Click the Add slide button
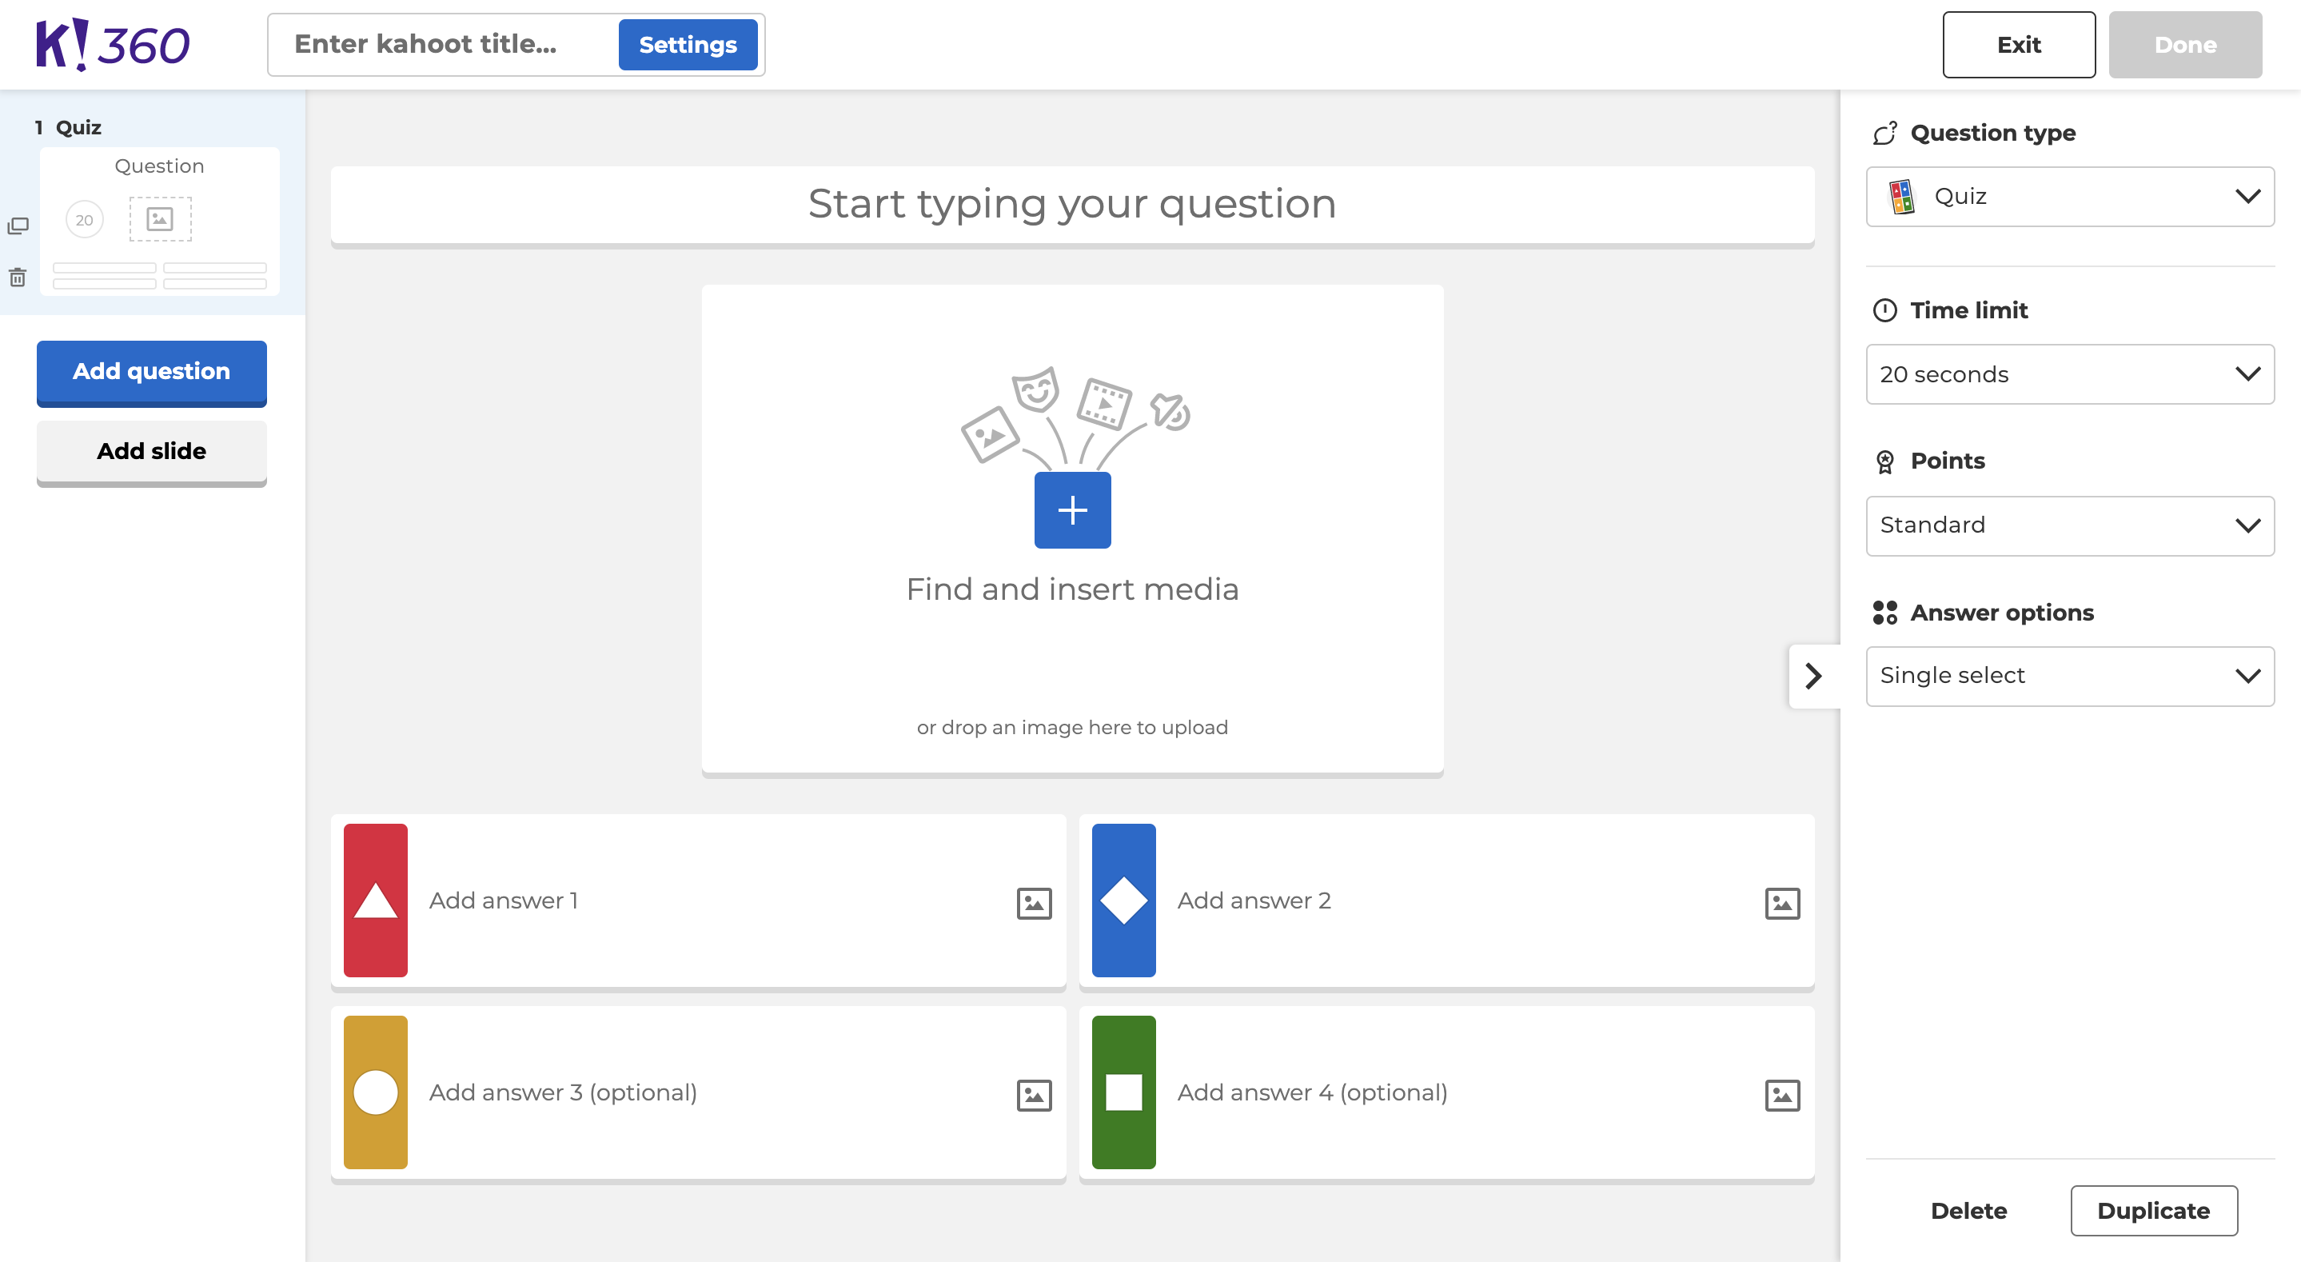 [x=150, y=451]
